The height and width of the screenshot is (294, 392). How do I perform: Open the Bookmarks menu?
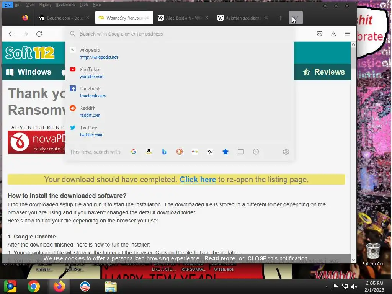pos(65,5)
